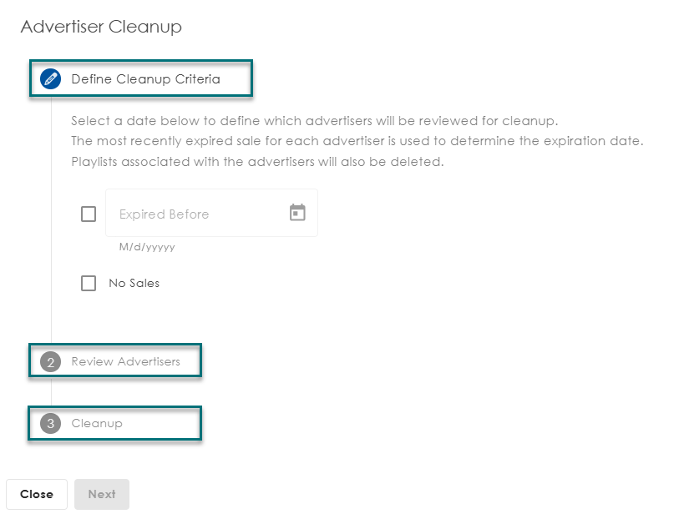Viewport: 679px width, 514px height.
Task: Click the No Sales label text
Action: click(134, 283)
